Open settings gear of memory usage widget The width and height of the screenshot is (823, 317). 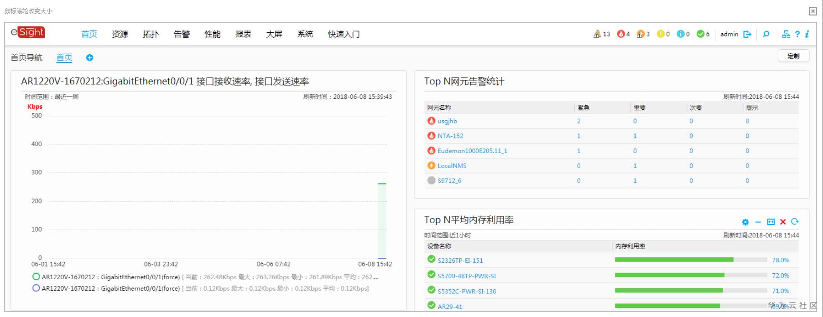point(745,222)
